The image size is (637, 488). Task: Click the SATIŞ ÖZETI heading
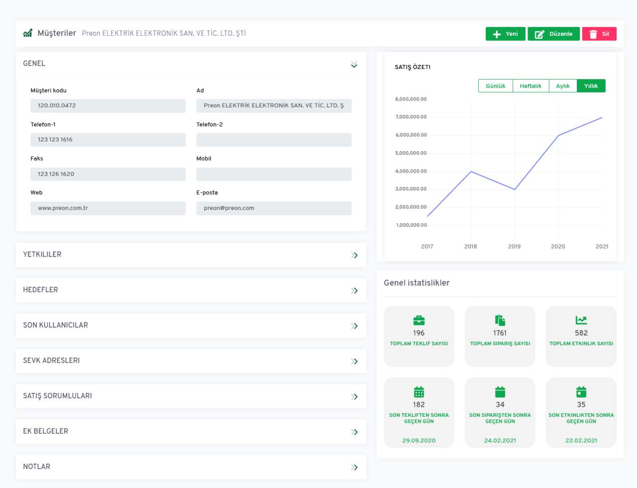click(x=413, y=67)
